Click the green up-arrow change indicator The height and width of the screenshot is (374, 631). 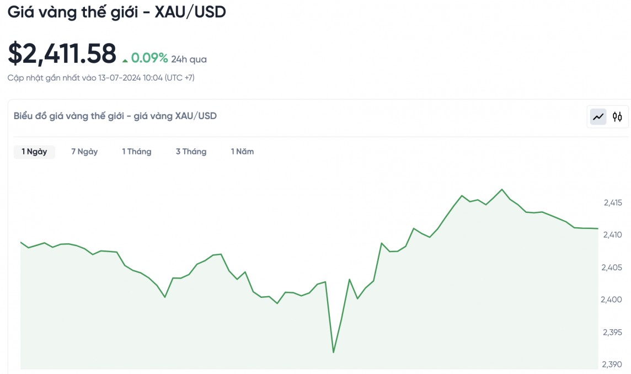[x=125, y=60]
